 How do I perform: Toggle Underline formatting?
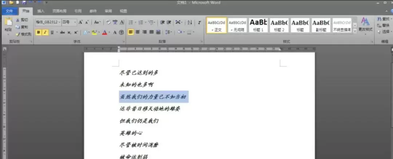point(52,32)
